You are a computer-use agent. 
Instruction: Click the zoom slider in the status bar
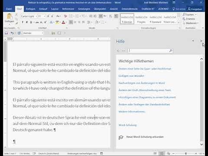pyautogui.click(x=186, y=153)
